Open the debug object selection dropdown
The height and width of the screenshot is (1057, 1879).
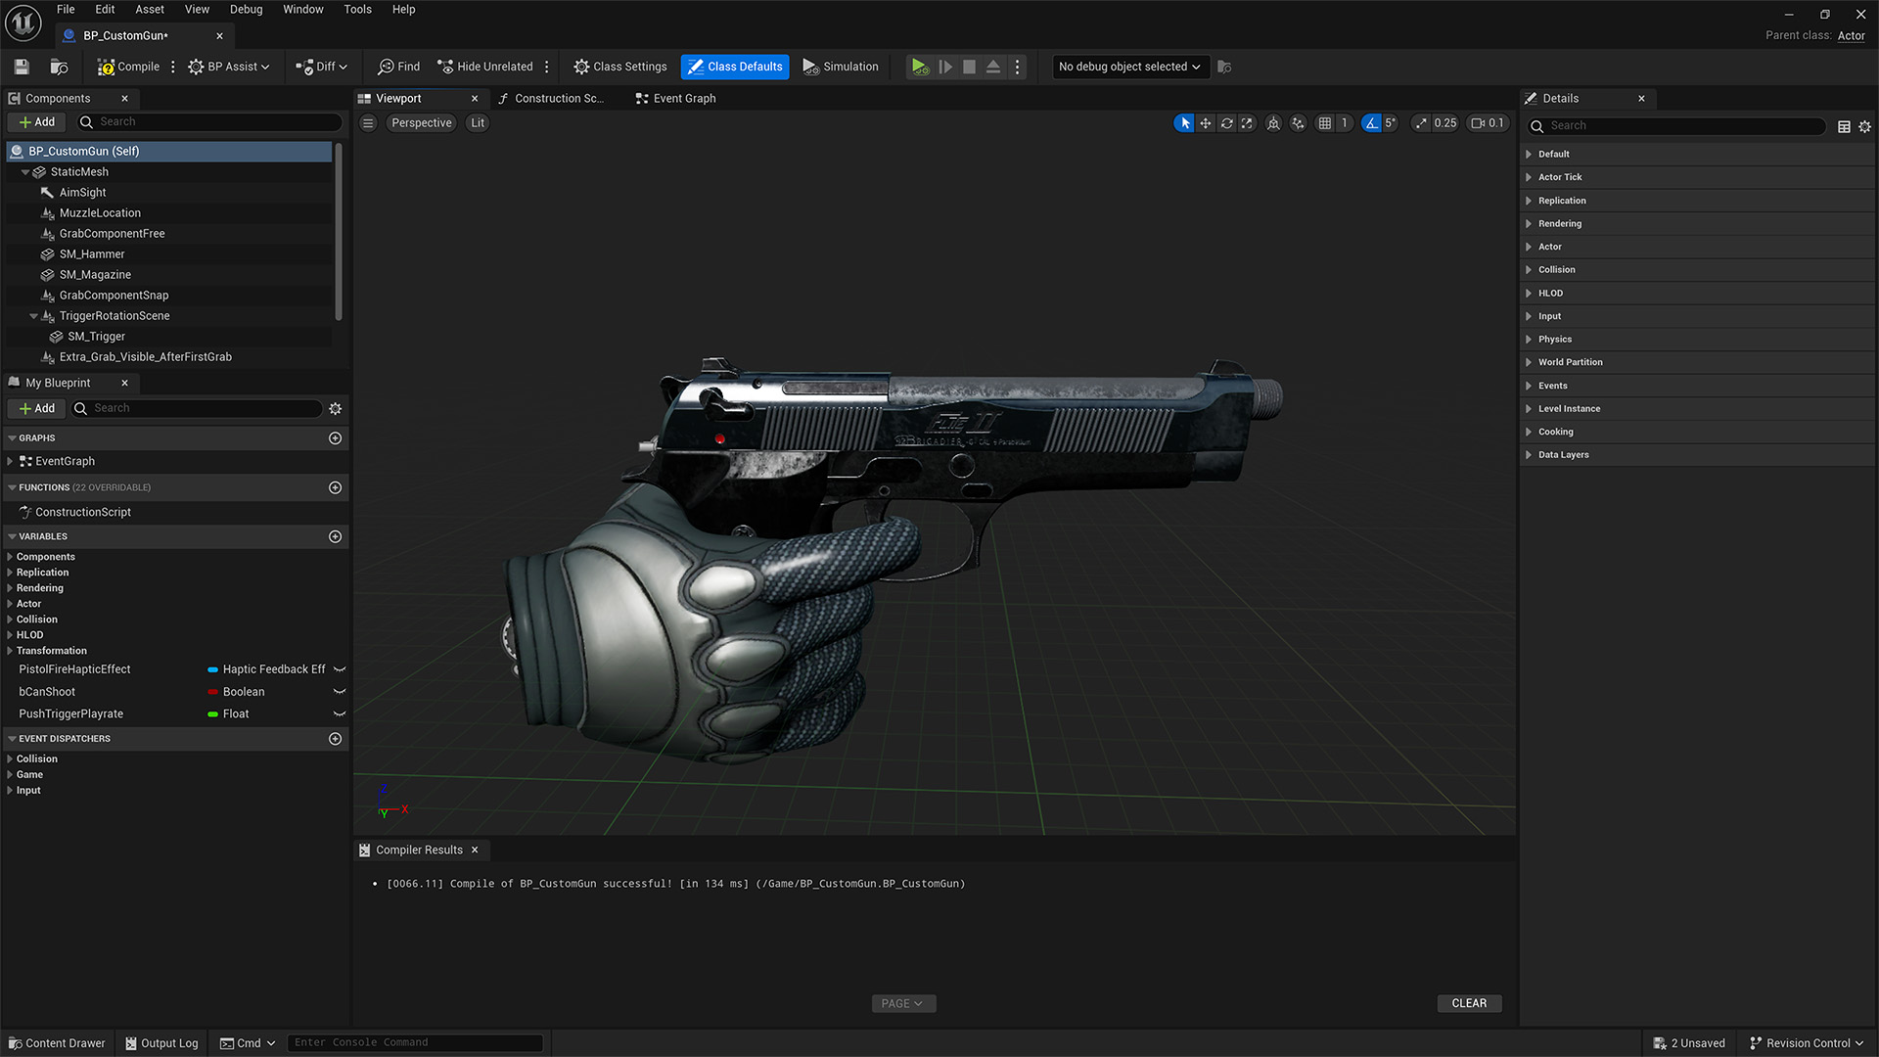tap(1129, 67)
